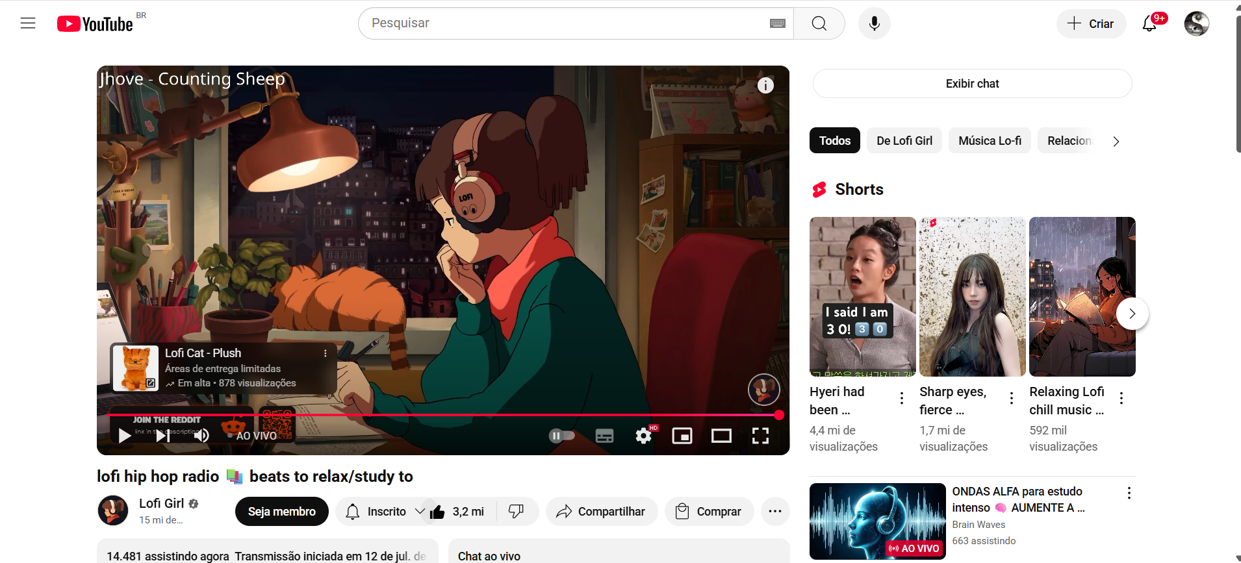Open Lofi Cat - Plush product card
The image size is (1241, 563).
click(x=223, y=368)
